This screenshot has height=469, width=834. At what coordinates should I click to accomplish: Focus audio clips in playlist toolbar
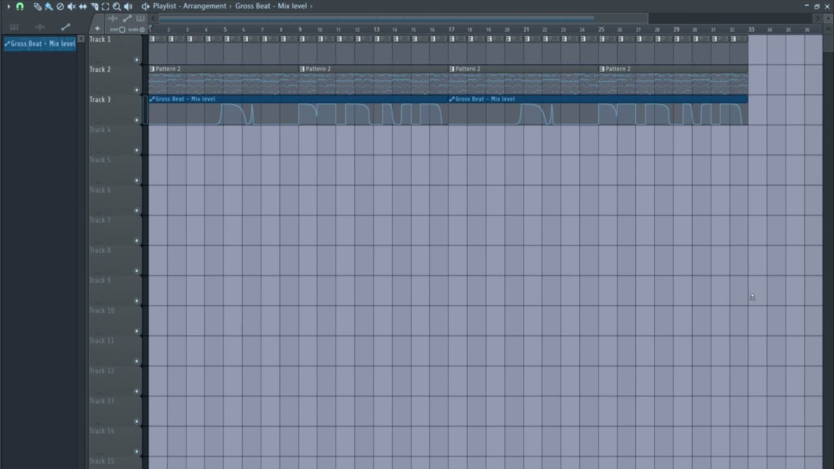coord(113,19)
